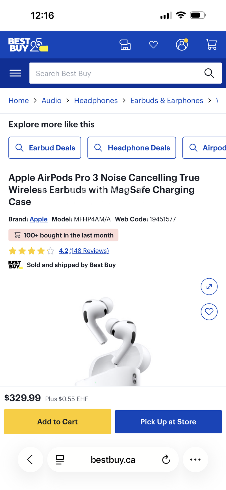226x490 pixels.
Task: Click the Best Buy logo
Action: pyautogui.click(x=27, y=44)
